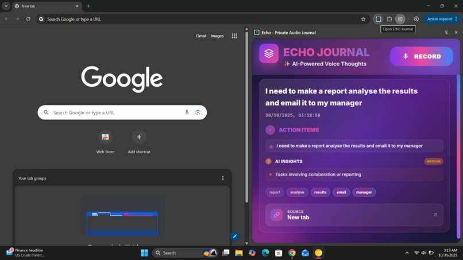The height and width of the screenshot is (260, 463).
Task: Click the new tab page vertical scrollbar
Action: (247, 117)
